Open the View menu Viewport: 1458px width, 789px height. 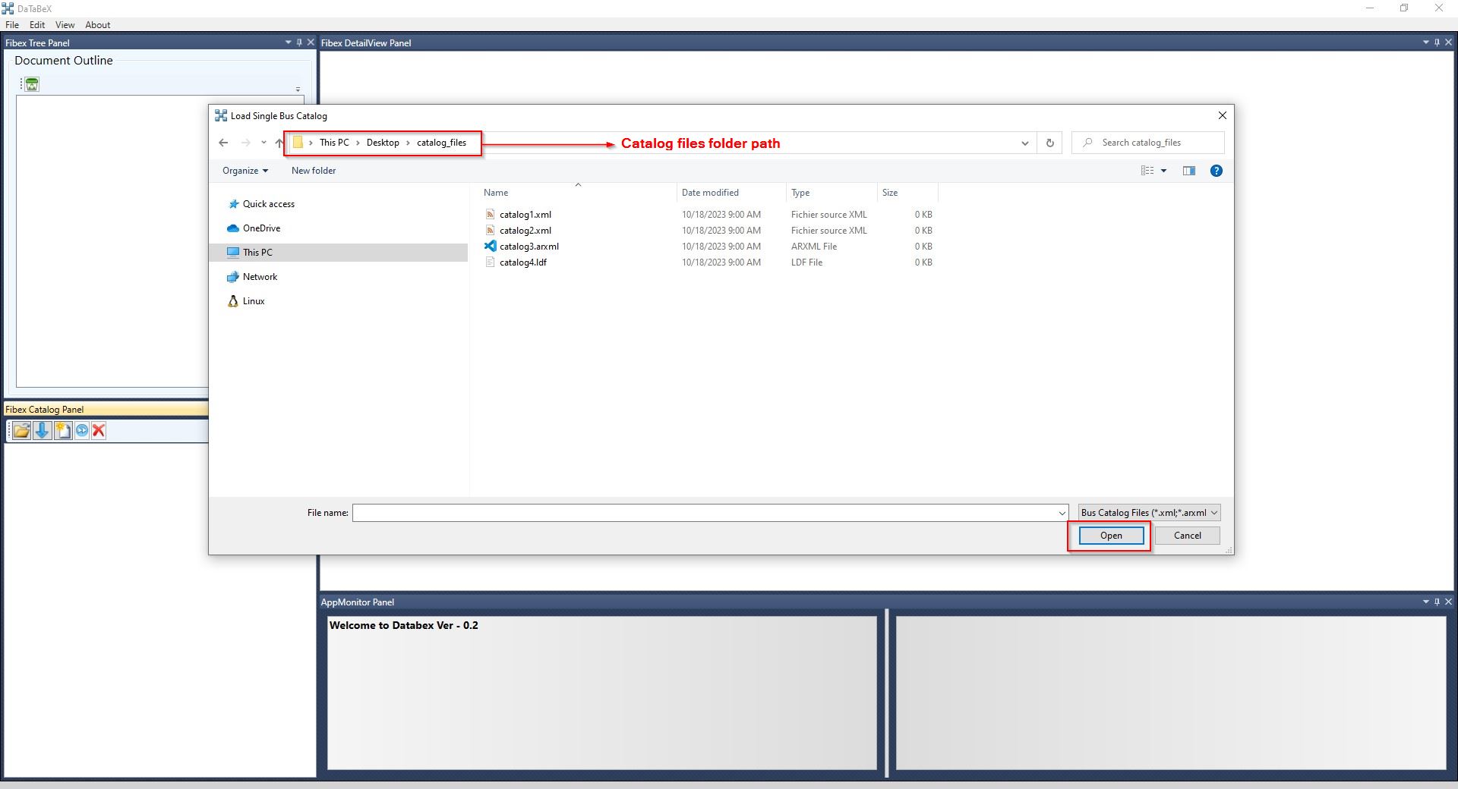65,25
